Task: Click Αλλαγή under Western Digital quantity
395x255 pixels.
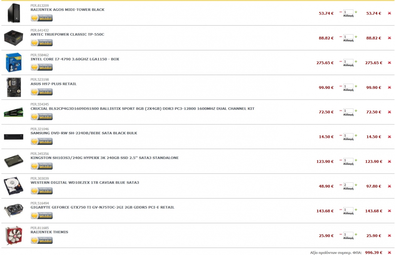Action: point(348,189)
